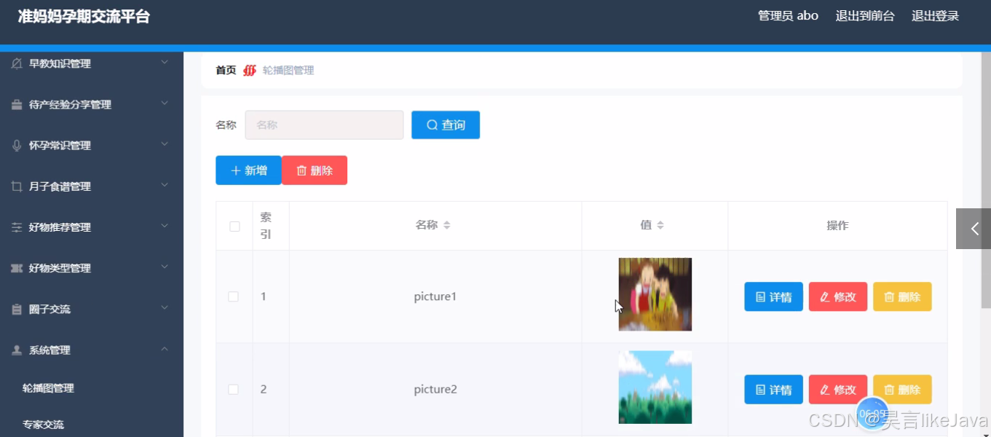Click 退出到前台 in the header

point(865,16)
